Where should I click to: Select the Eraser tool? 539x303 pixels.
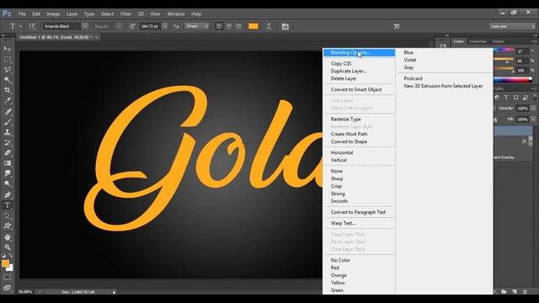[8, 153]
